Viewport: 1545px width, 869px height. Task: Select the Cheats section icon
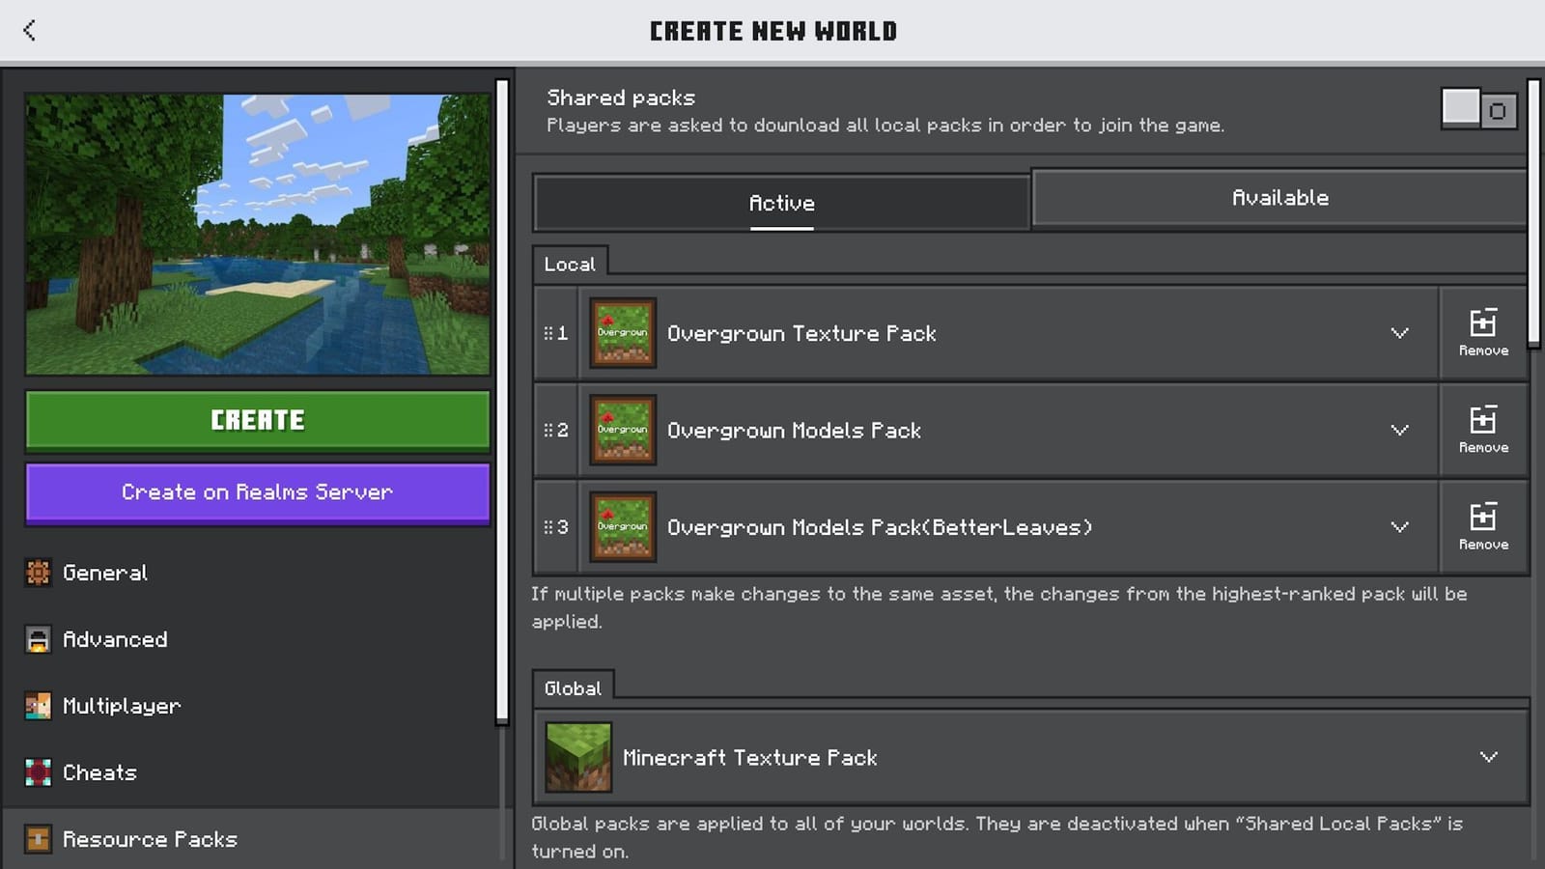pyautogui.click(x=37, y=772)
